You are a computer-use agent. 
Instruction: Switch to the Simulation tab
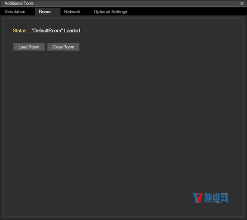click(15, 12)
